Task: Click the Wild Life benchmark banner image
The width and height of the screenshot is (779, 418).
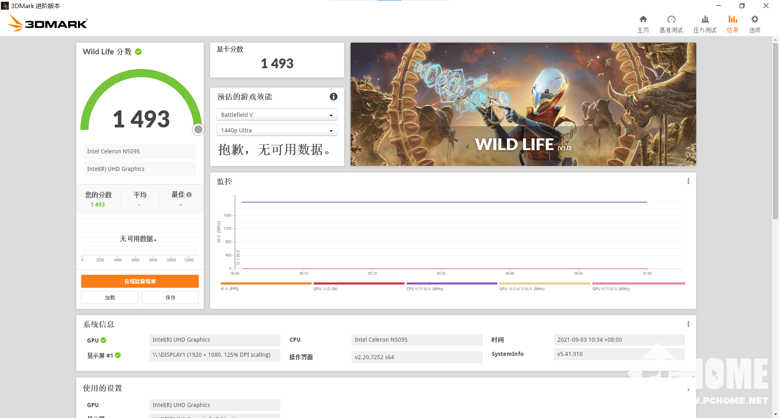Action: point(523,104)
